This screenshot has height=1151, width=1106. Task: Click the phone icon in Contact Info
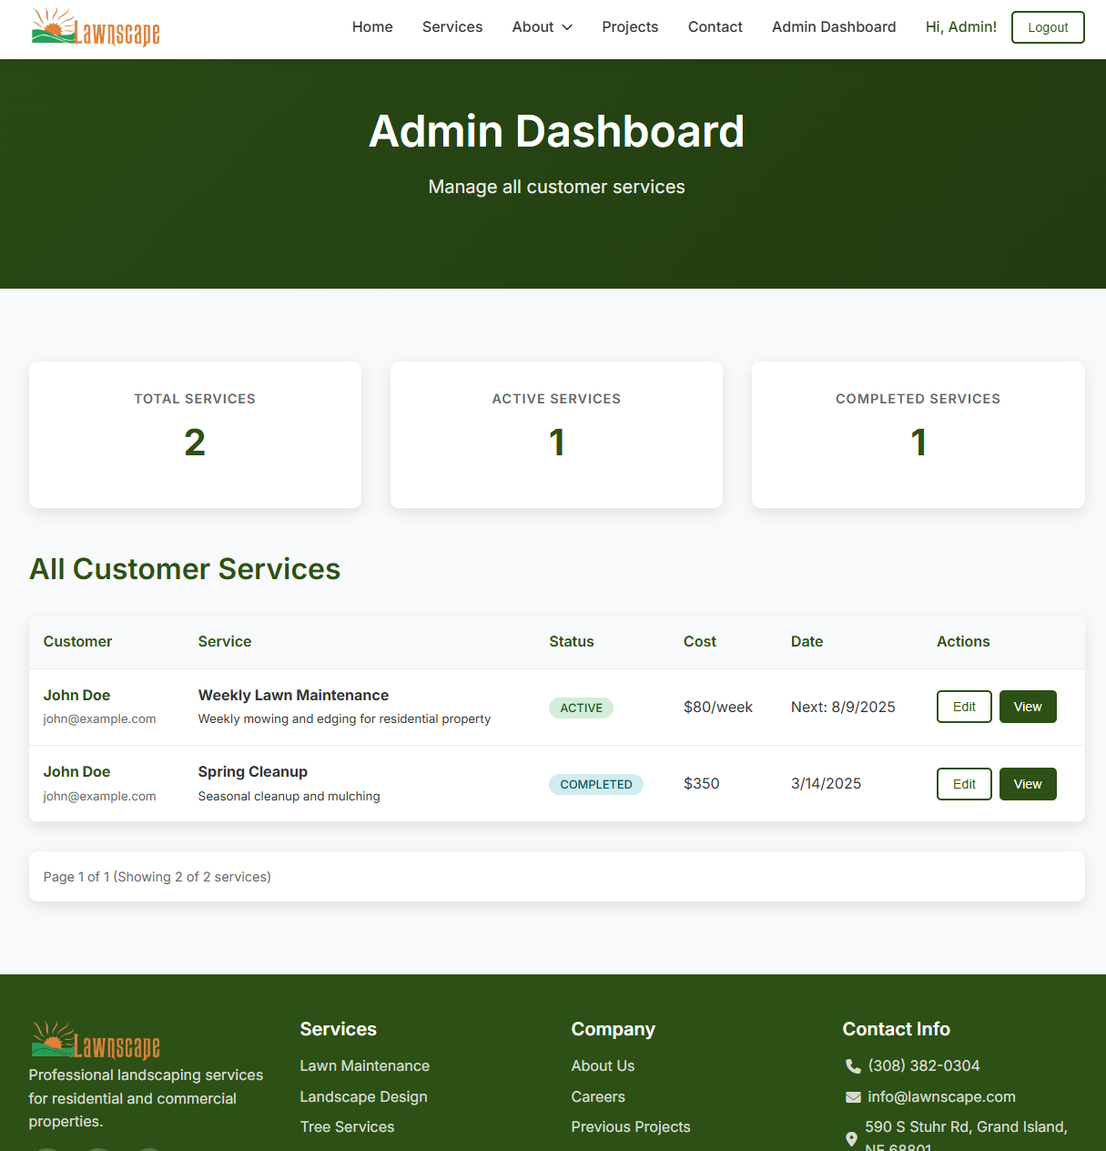tap(853, 1066)
